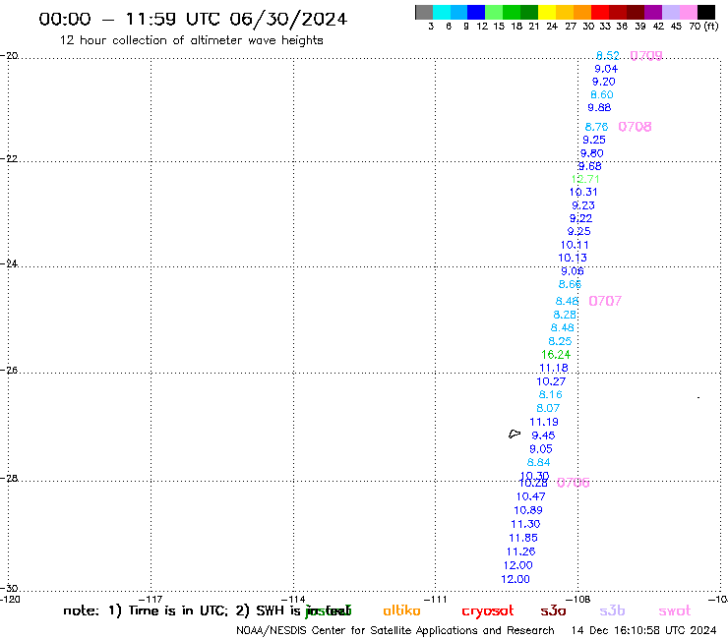Viewport: 728px width, 639px height.
Task: Click the -114 longitude axis label
Action: pyautogui.click(x=293, y=599)
